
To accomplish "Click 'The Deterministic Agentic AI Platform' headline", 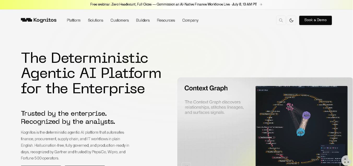I will click(91, 73).
